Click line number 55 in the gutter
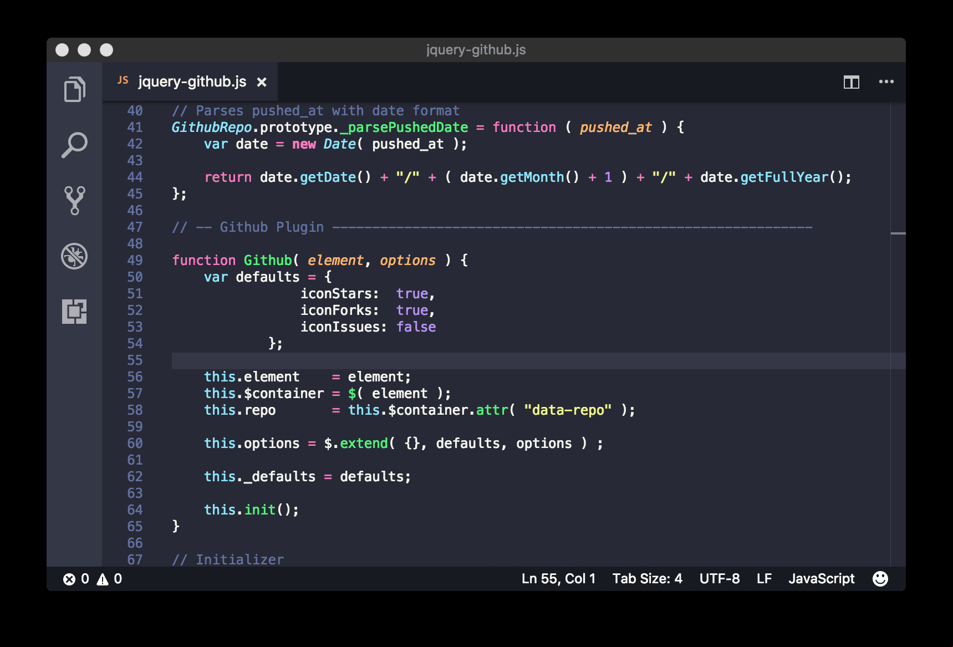The height and width of the screenshot is (647, 953). [135, 360]
